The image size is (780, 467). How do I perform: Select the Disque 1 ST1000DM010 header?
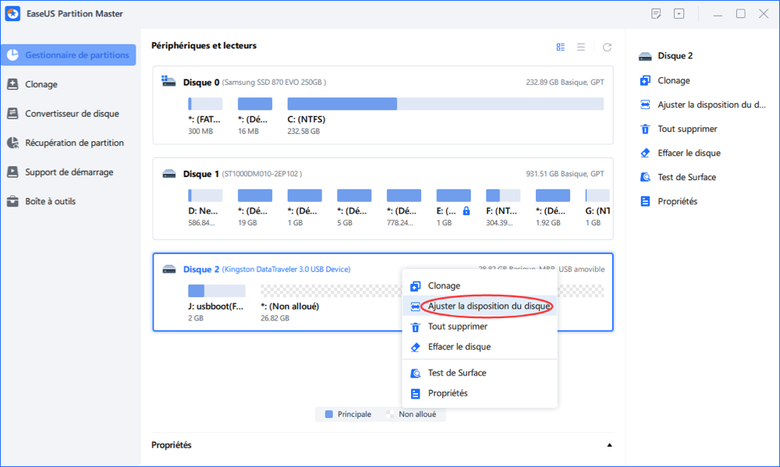[x=243, y=174]
